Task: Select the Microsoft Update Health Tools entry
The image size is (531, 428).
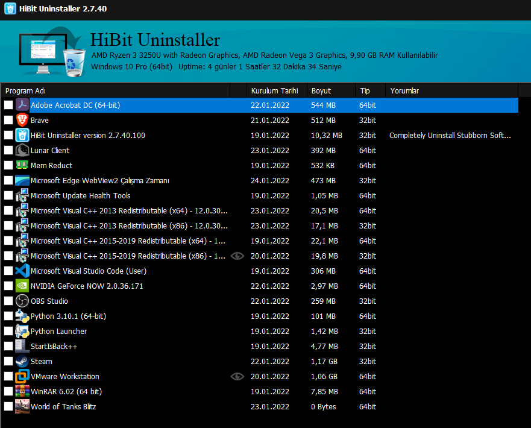Action: click(80, 196)
